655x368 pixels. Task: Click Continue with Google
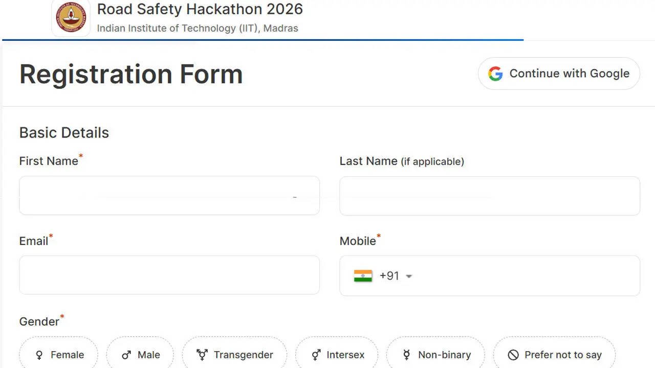tap(559, 74)
